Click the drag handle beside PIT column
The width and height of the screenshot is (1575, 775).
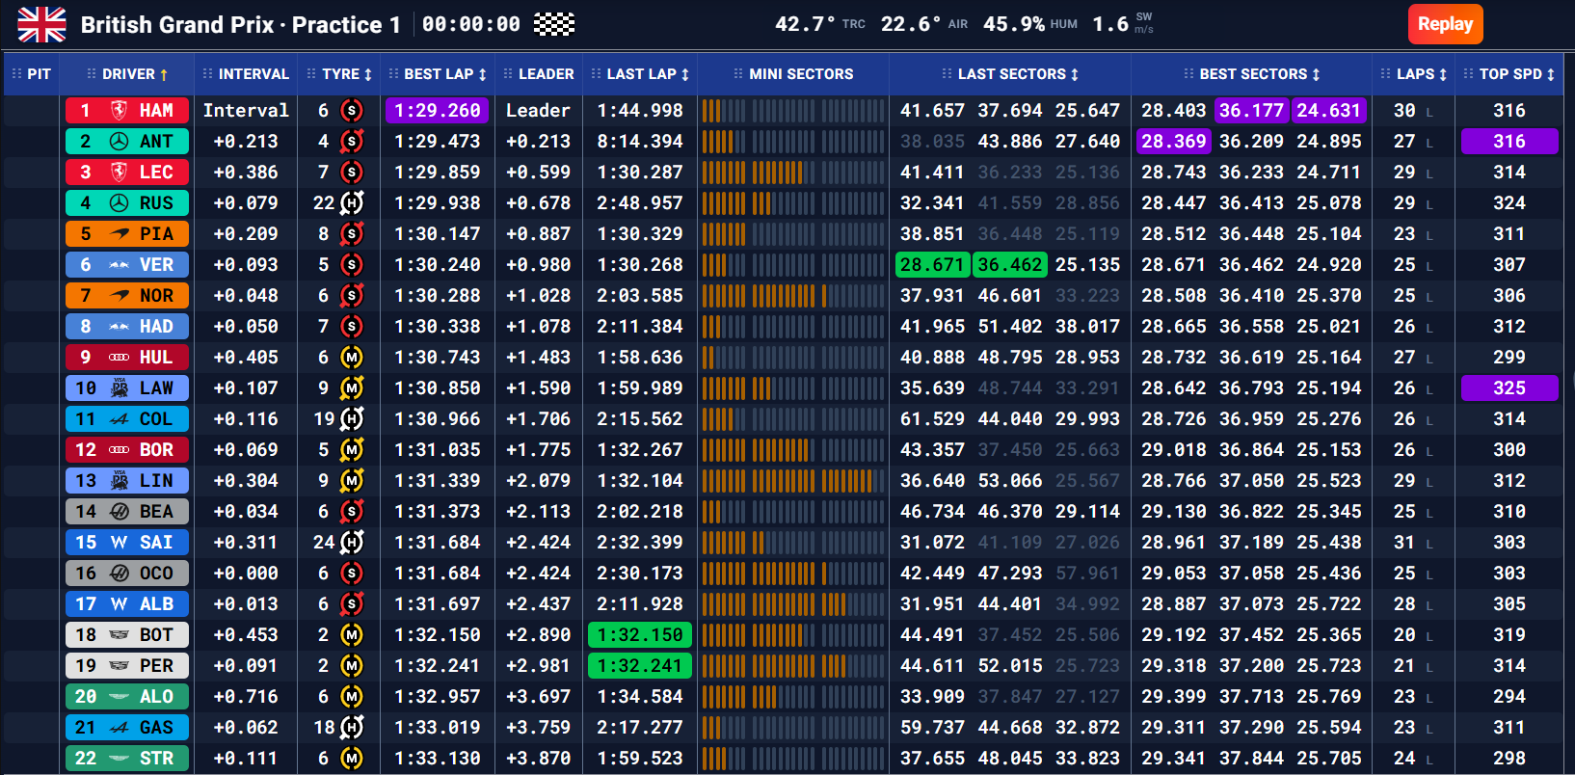pyautogui.click(x=16, y=74)
